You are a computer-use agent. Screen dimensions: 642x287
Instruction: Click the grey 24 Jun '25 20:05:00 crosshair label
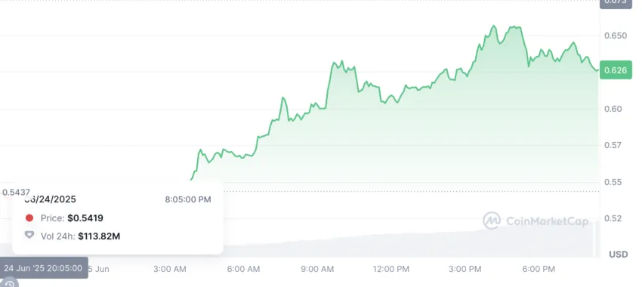[43, 268]
